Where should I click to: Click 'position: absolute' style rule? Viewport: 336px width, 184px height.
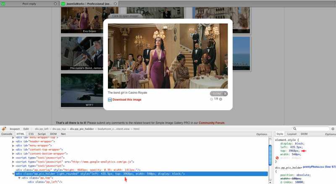[x=295, y=175]
